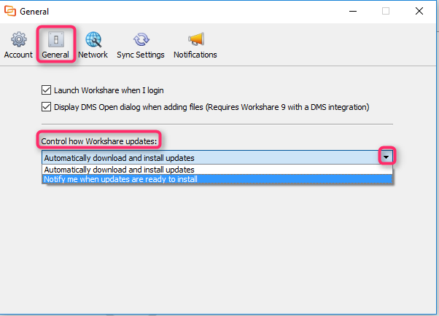Screen dimensions: 439x316
Task: Open the Network globe settings
Action: click(x=93, y=45)
